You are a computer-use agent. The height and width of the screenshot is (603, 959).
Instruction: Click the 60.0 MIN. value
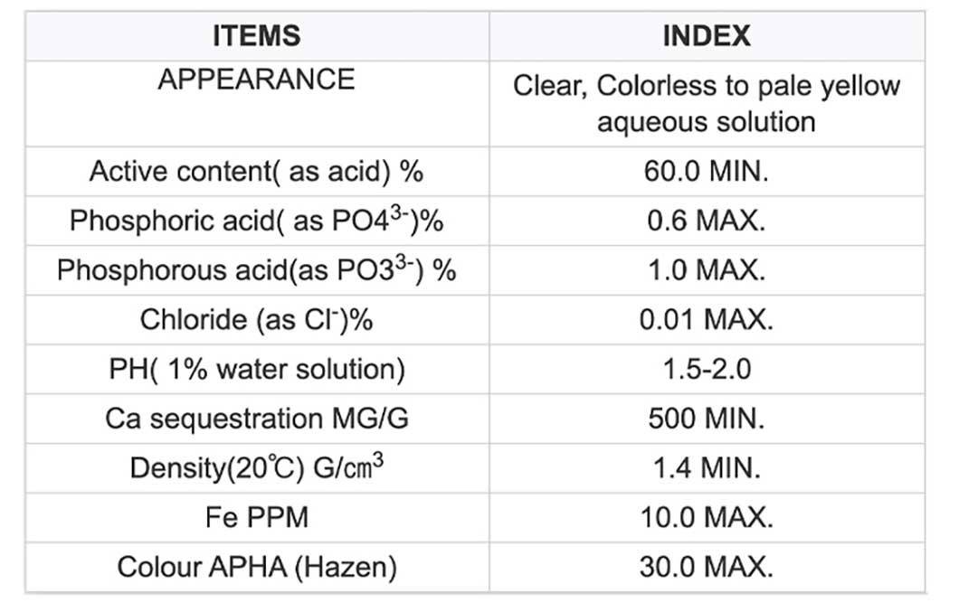click(x=707, y=172)
